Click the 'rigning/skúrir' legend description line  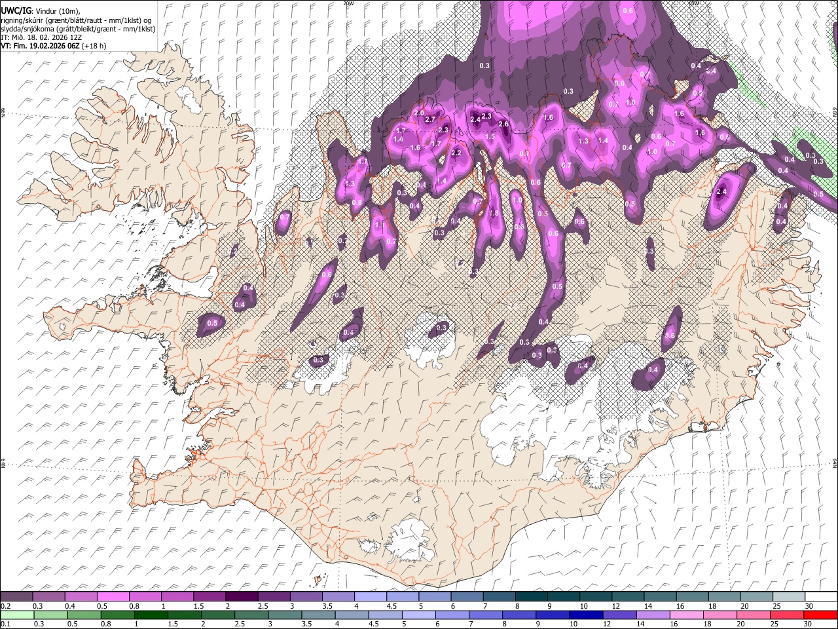coord(76,20)
